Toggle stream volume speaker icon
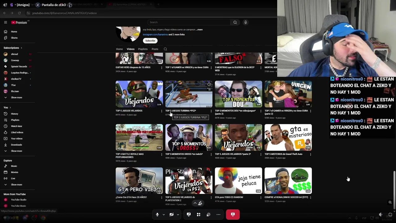Image resolution: width=396 pixels, height=223 pixels. (381, 214)
